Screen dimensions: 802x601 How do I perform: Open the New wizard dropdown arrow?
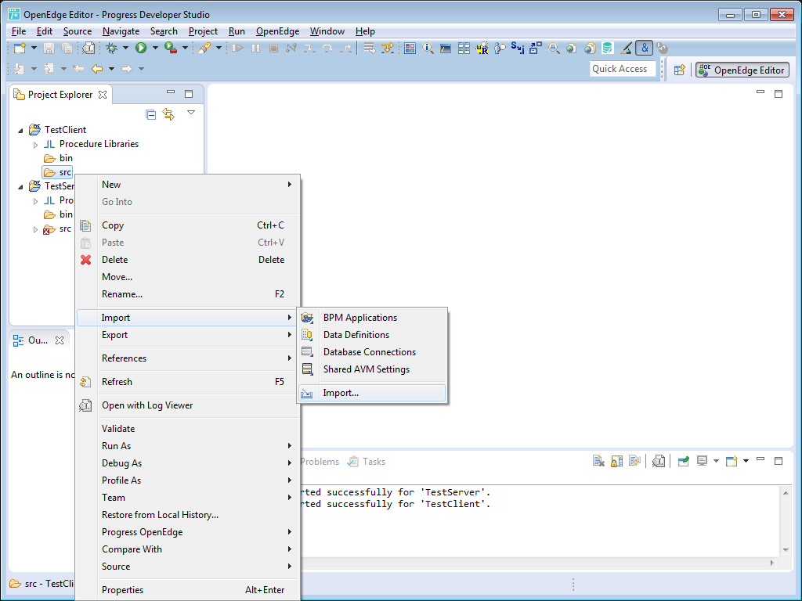tap(34, 48)
